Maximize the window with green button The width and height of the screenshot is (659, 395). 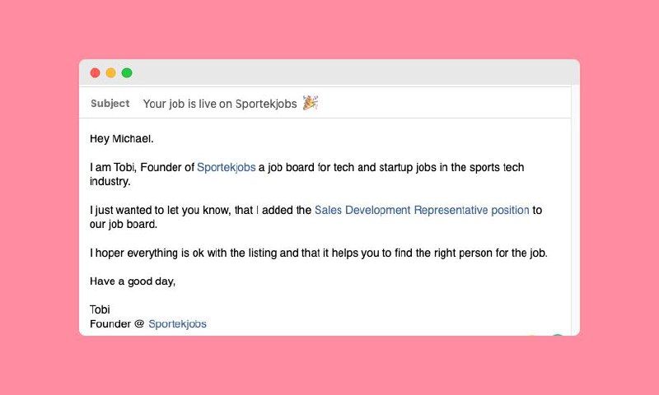pos(127,72)
